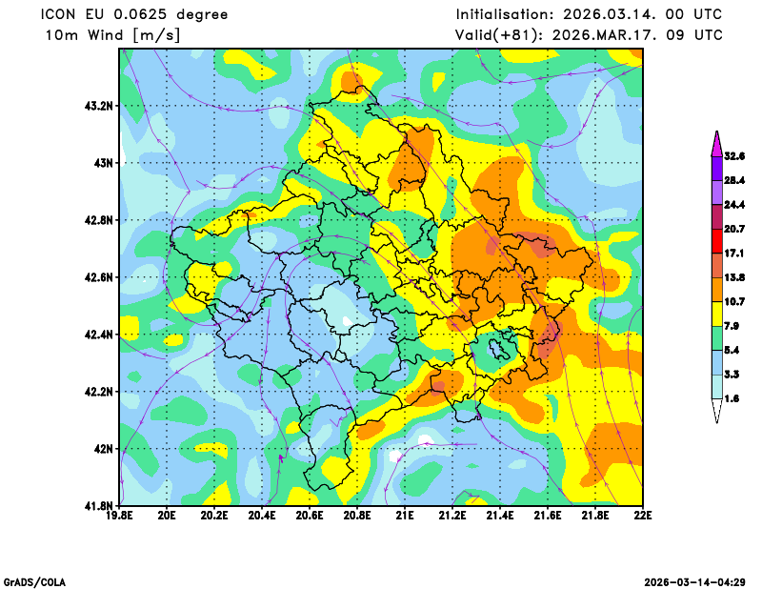Click the 32.6 value on the color legend
The width and height of the screenshot is (762, 589).
click(x=733, y=155)
